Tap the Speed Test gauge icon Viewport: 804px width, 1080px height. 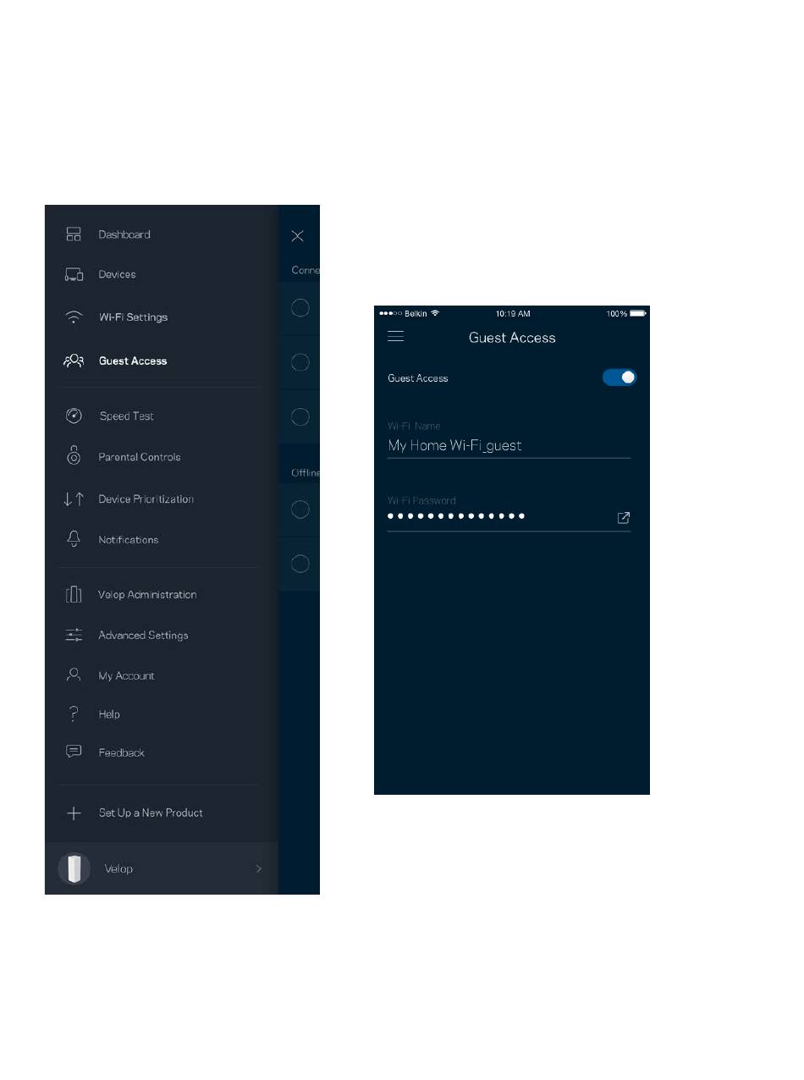(74, 416)
